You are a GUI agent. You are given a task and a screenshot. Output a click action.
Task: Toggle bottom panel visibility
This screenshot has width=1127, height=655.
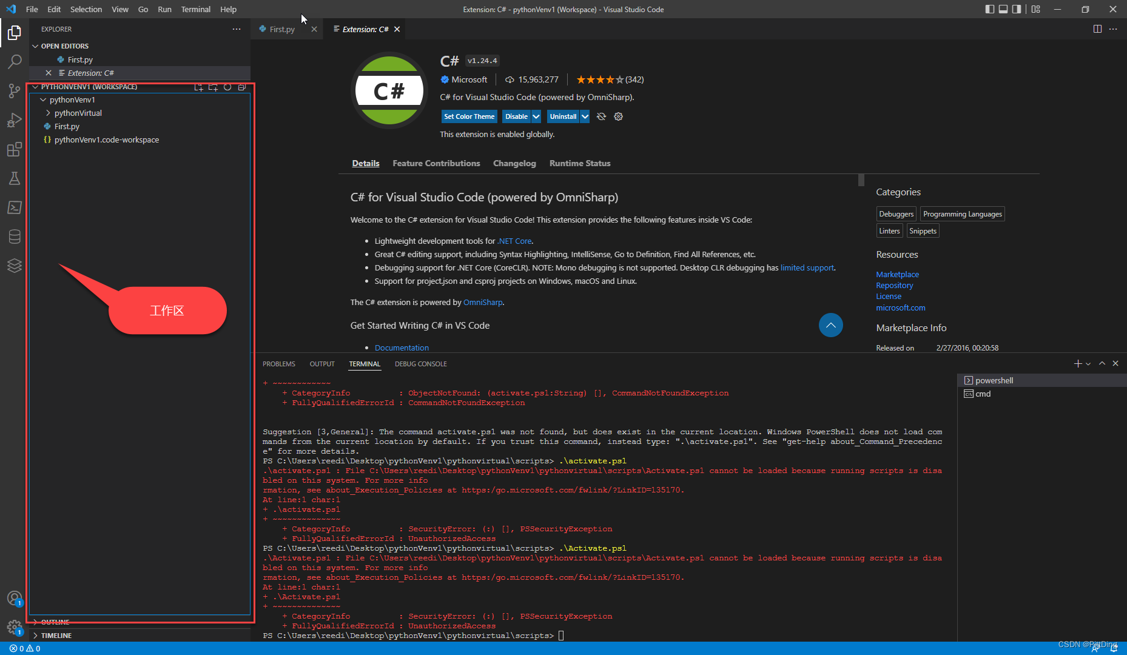pyautogui.click(x=1003, y=9)
